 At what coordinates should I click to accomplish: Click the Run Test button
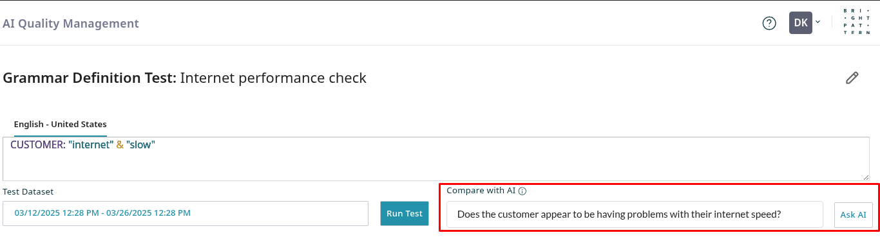click(x=405, y=214)
